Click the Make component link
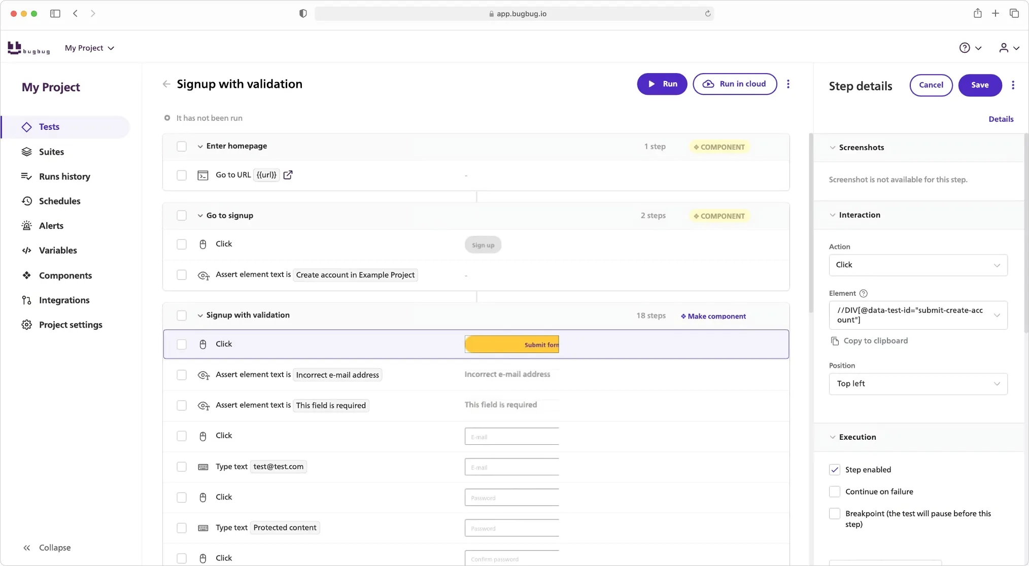Viewport: 1029px width, 566px height. [712, 315]
